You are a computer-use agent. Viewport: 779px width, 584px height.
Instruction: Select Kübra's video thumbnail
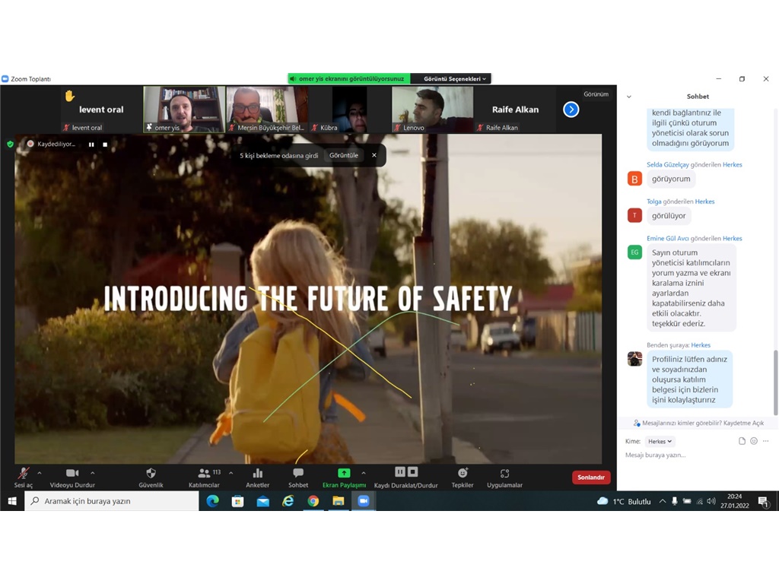(x=349, y=109)
